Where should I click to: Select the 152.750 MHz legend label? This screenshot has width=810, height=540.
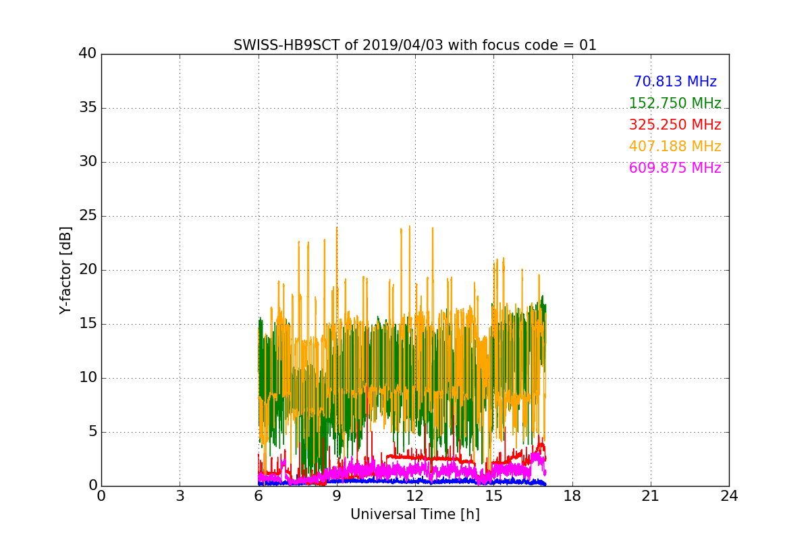(675, 103)
